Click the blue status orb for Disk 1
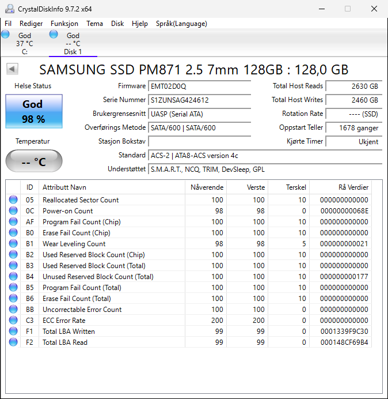This screenshot has height=399, width=388. 54,34
